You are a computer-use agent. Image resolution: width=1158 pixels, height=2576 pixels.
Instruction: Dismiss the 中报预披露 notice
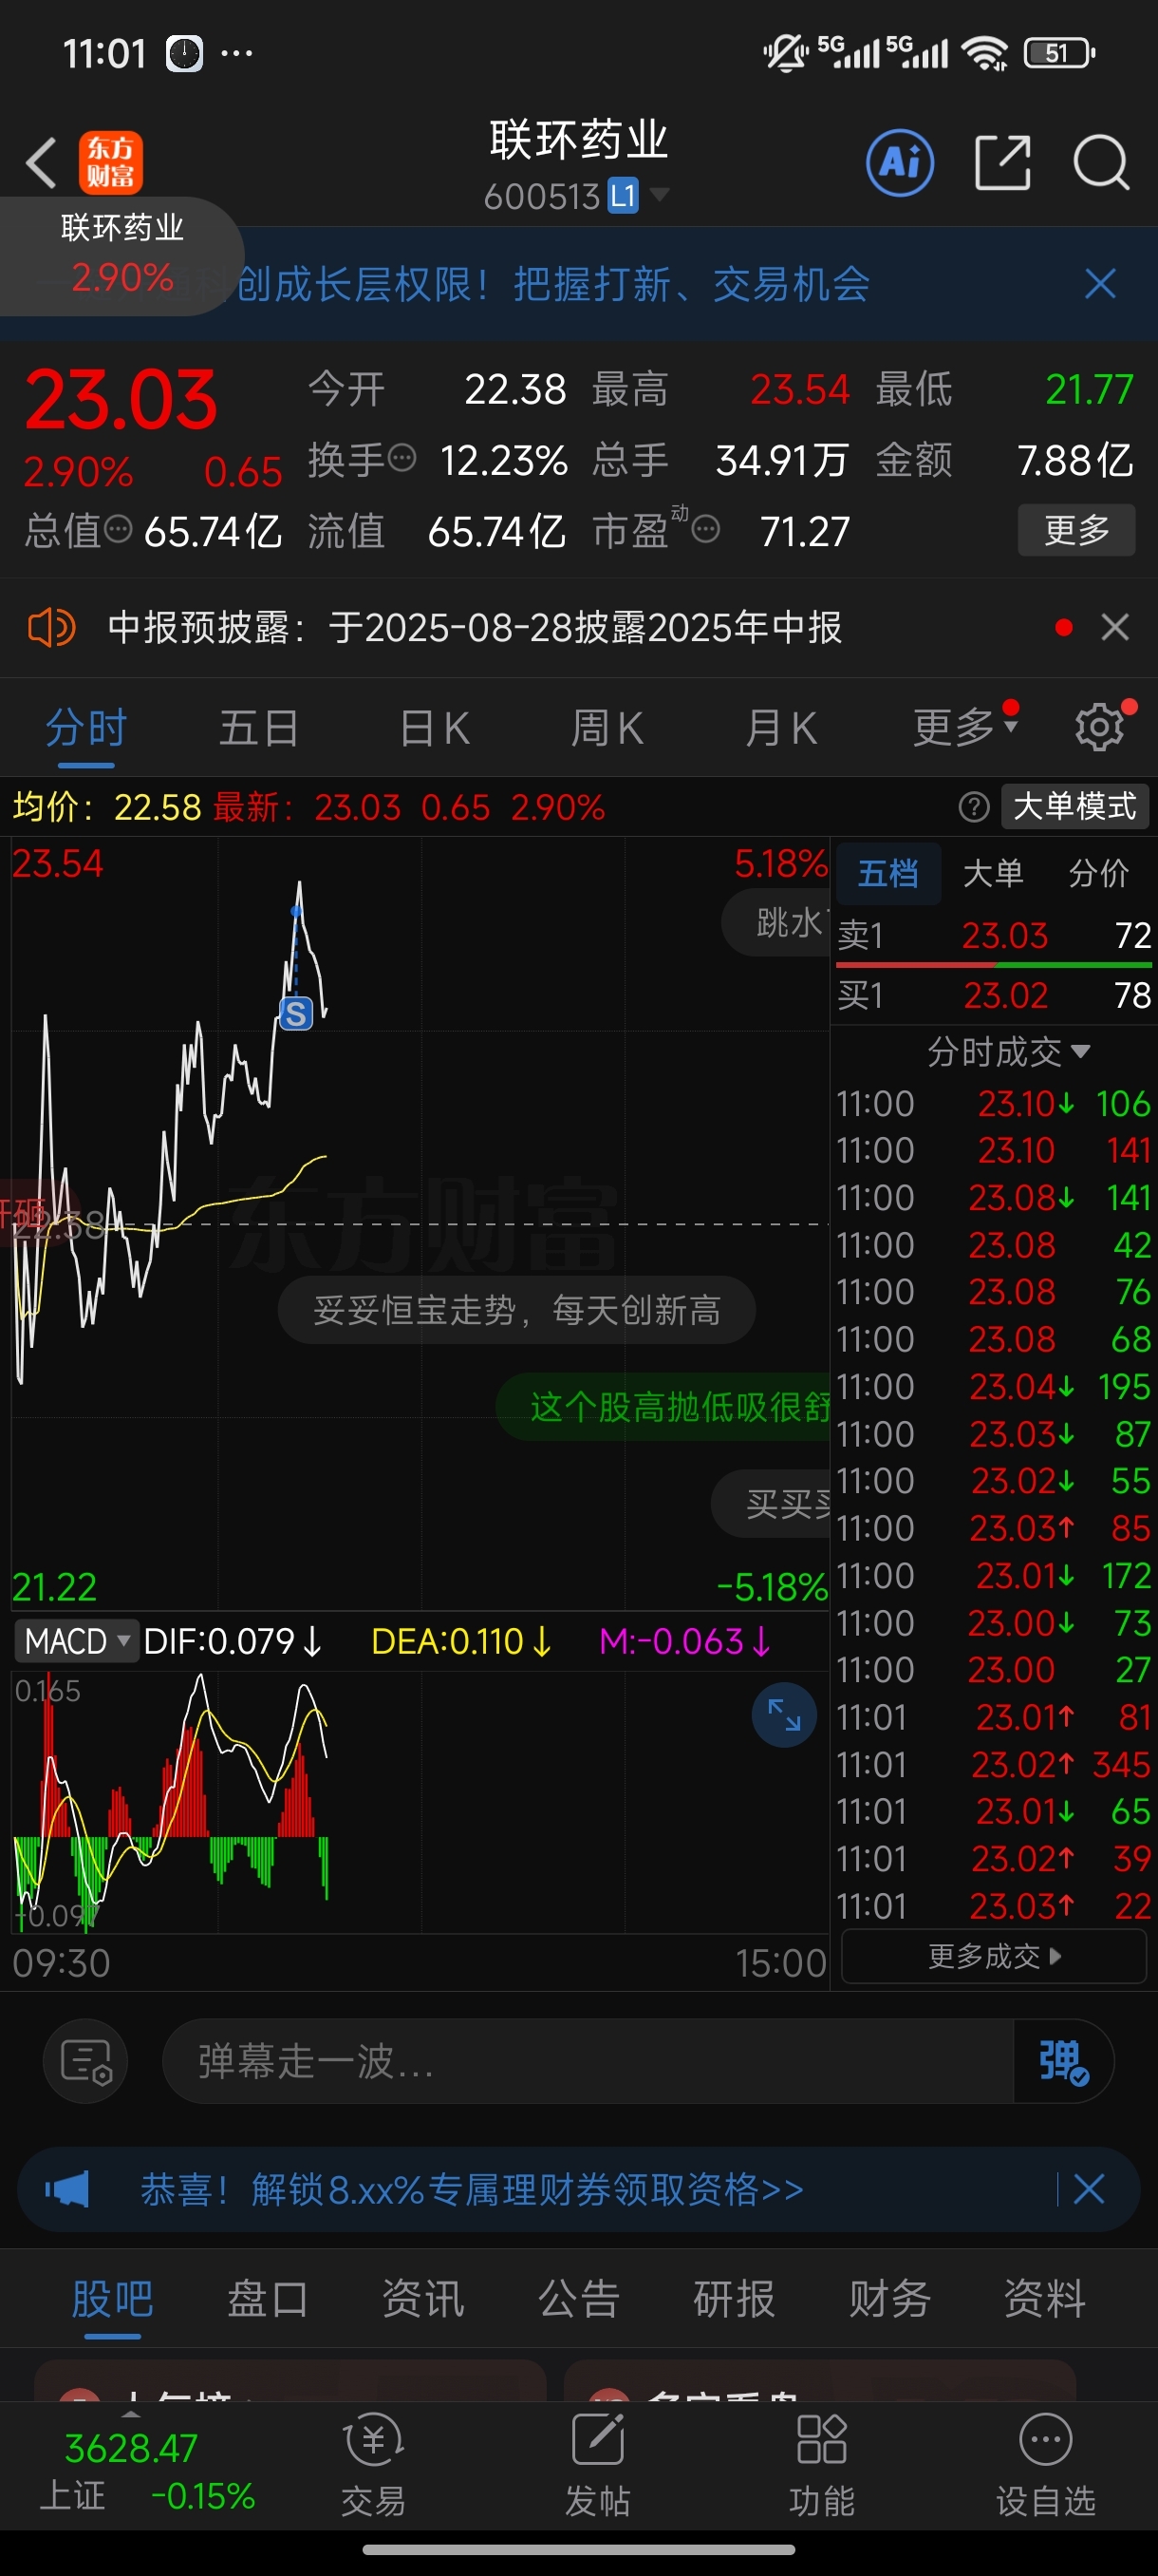(1115, 628)
